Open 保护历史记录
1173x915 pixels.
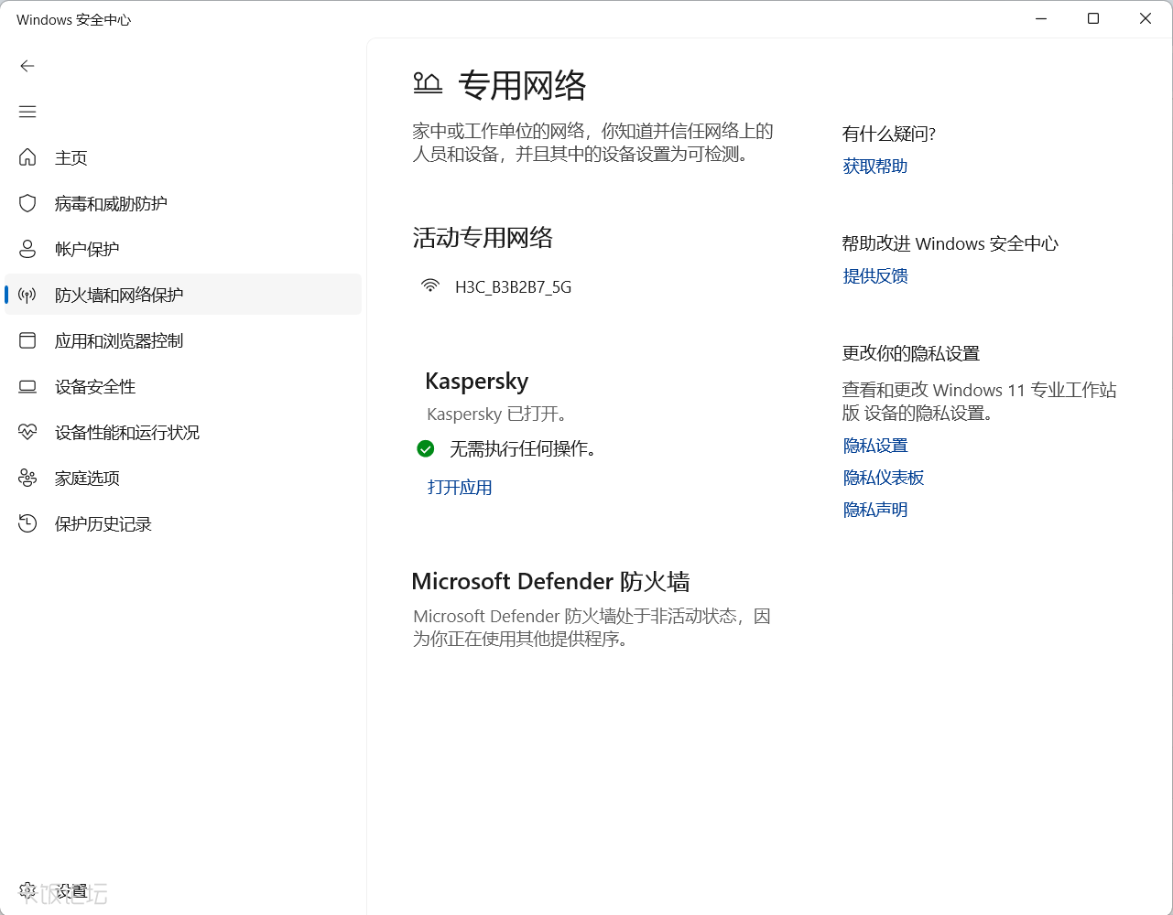pos(183,523)
